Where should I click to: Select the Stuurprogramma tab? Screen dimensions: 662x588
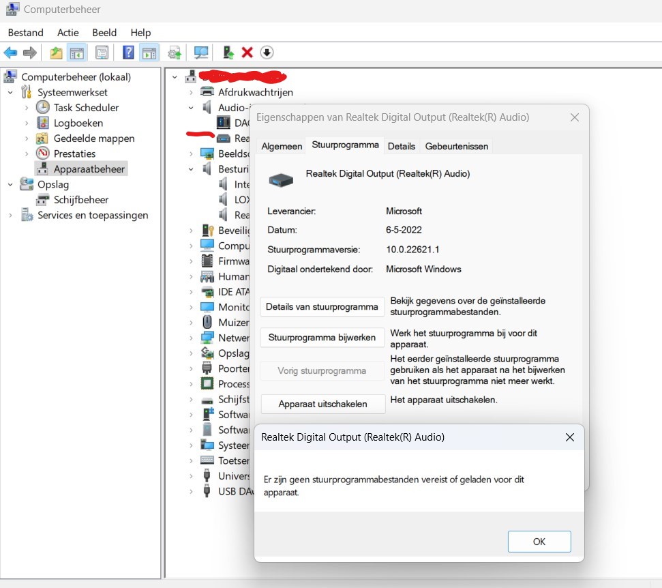345,145
